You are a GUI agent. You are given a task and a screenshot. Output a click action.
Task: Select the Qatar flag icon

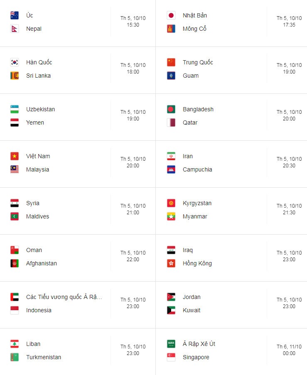(x=171, y=123)
